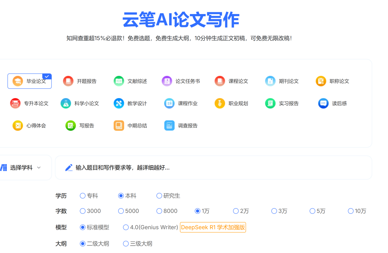Screen dimensions: 388x253
Task: Select 专科 education level
Action: coord(89,196)
